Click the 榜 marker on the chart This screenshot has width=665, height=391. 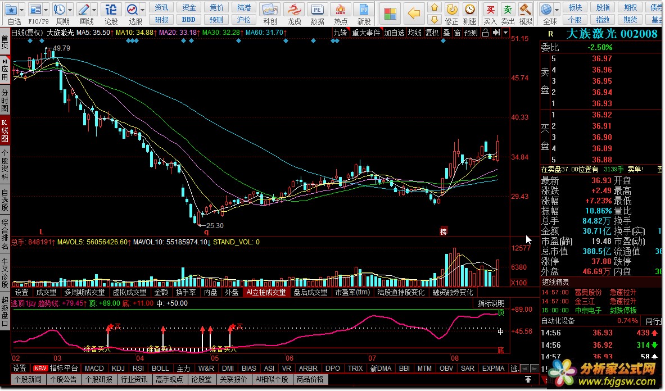(443, 231)
